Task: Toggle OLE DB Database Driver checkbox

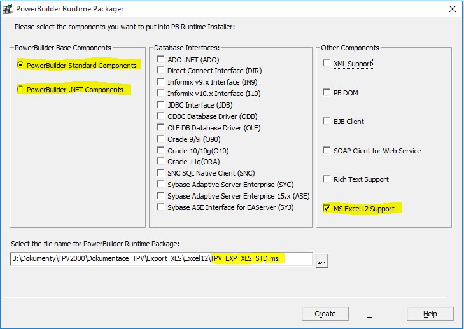Action: pos(161,128)
